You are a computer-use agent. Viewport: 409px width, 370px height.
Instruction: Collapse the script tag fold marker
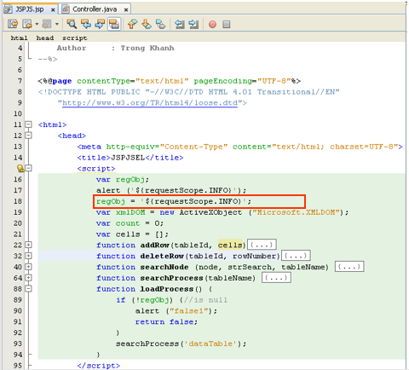coord(28,168)
